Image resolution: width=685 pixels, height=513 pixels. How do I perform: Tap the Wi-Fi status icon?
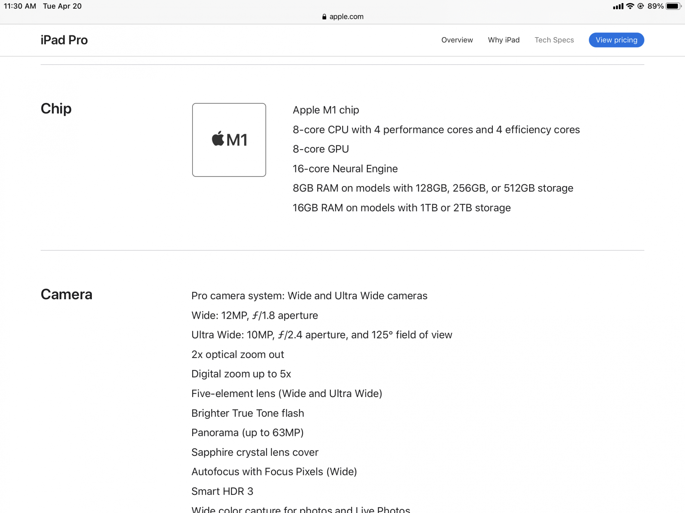[x=630, y=6]
